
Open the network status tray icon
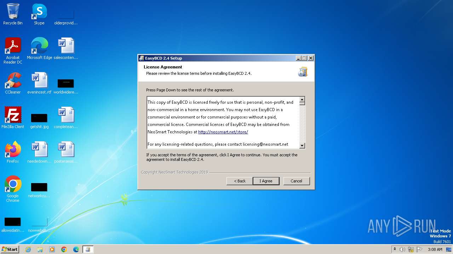point(411,249)
